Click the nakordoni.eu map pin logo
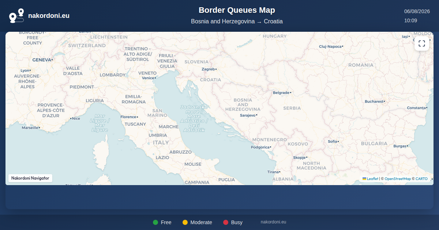Screen dimensions: 439x230 tap(16, 16)
